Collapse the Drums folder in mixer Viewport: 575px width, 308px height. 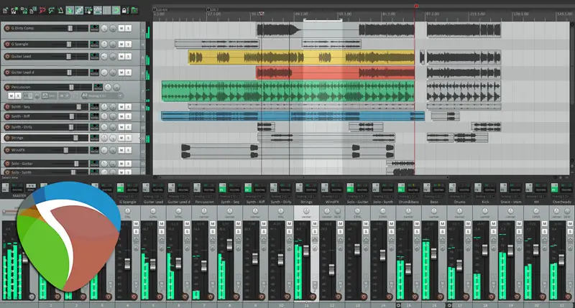(450, 304)
